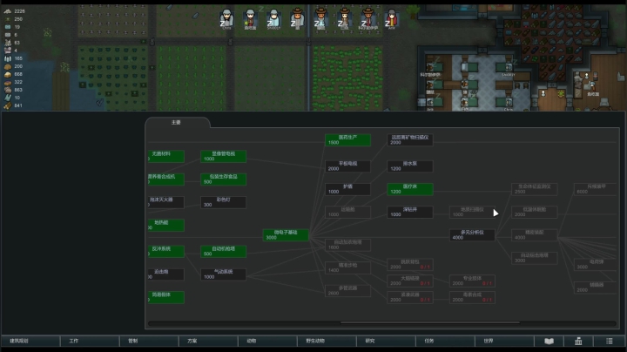The height and width of the screenshot is (352, 627).
Task: Select colonist portrait labeled Chris
Action: (226, 19)
